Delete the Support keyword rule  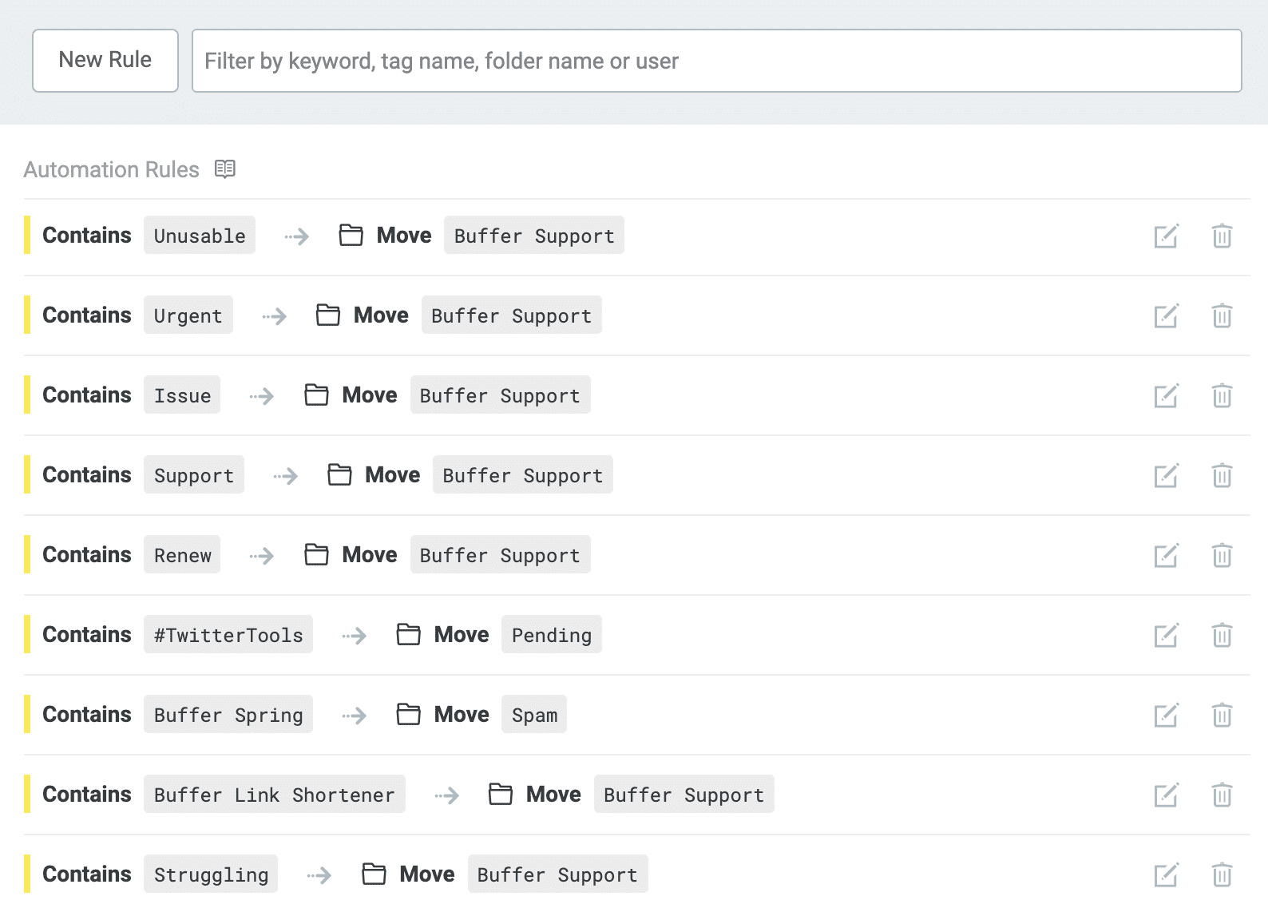1222,476
